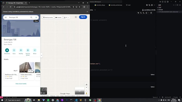182x102 pixels.
Task: Select the Restaurants category chip
Action: pyautogui.click(x=48, y=18)
